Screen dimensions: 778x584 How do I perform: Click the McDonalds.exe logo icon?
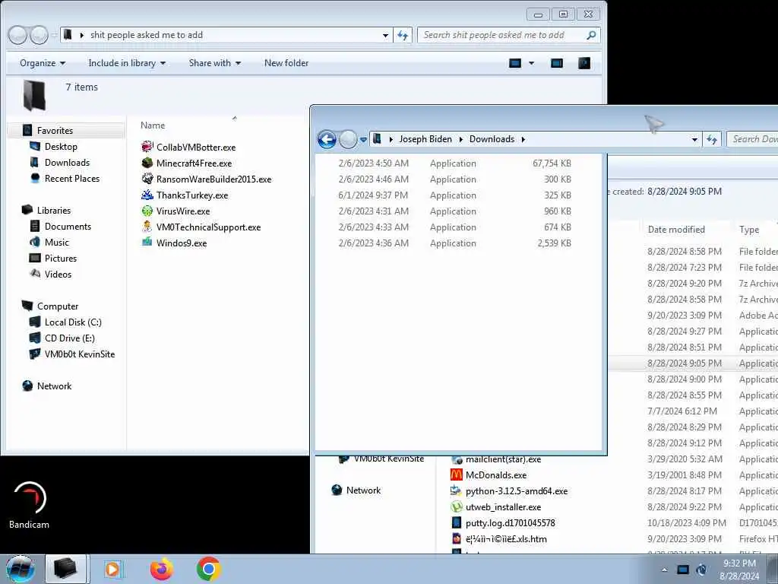point(456,474)
